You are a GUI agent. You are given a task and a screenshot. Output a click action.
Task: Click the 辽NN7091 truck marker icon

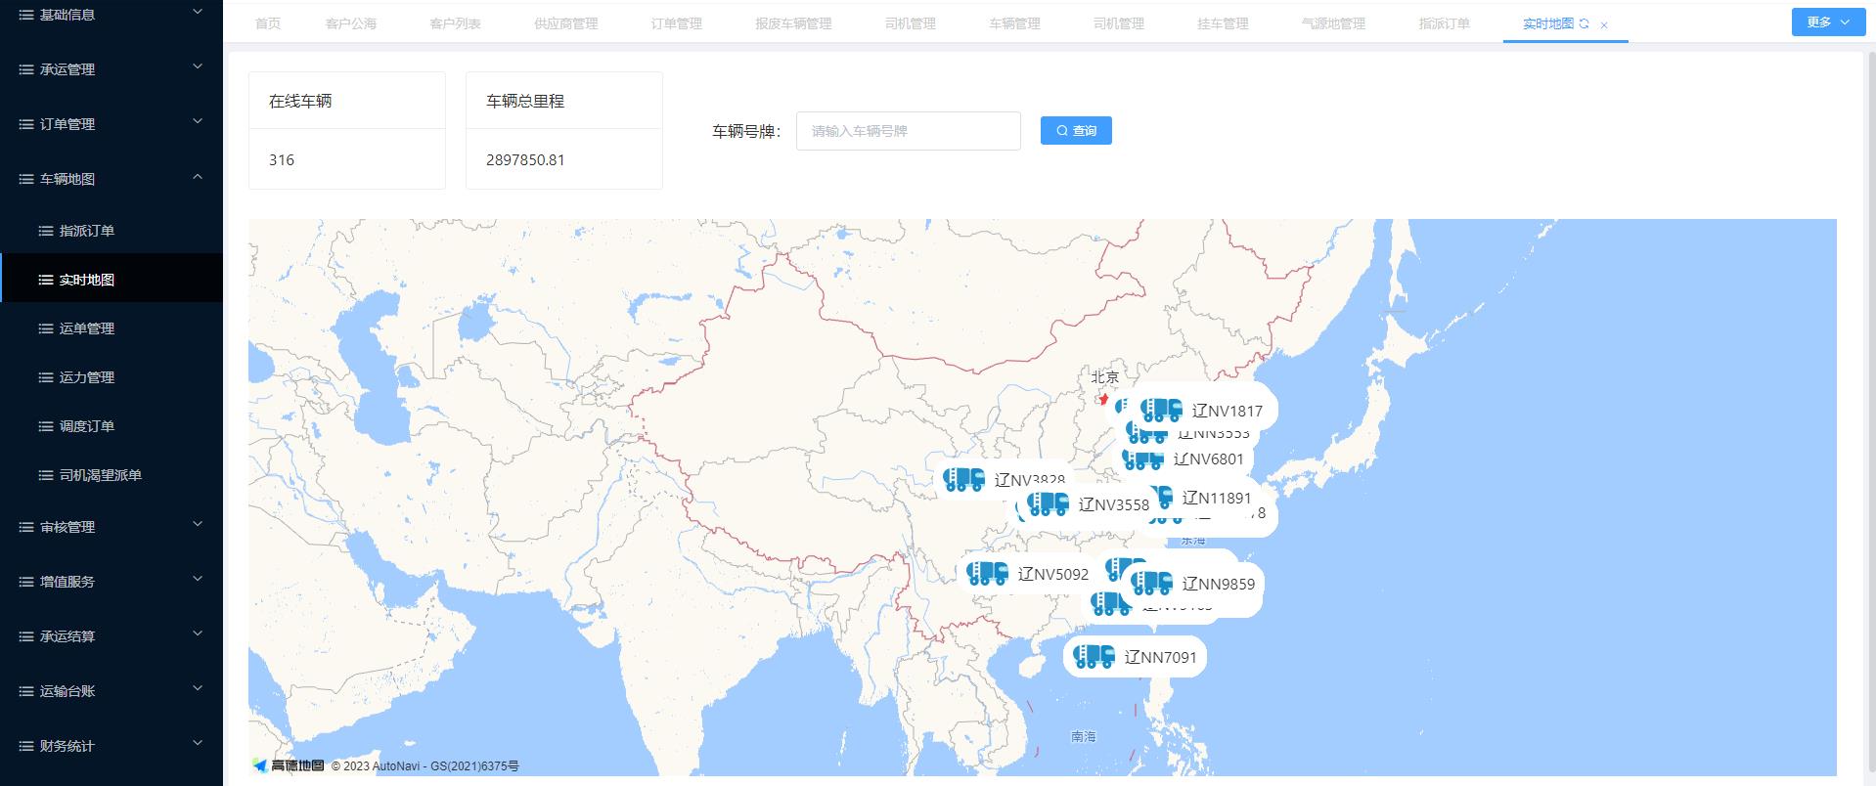1094,657
